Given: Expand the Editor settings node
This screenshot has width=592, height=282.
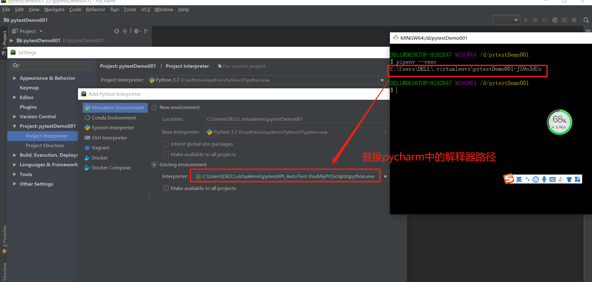Looking at the screenshot, I should pyautogui.click(x=14, y=97).
